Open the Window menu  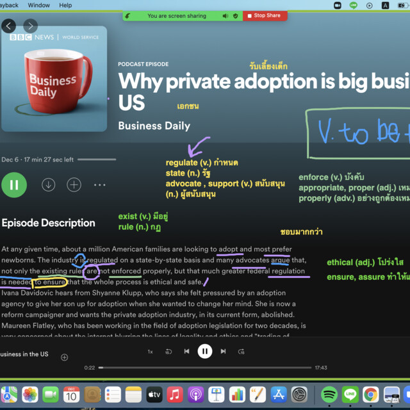38,5
